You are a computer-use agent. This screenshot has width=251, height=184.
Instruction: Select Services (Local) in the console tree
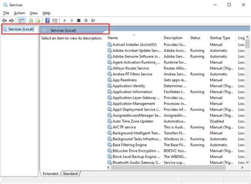20,29
